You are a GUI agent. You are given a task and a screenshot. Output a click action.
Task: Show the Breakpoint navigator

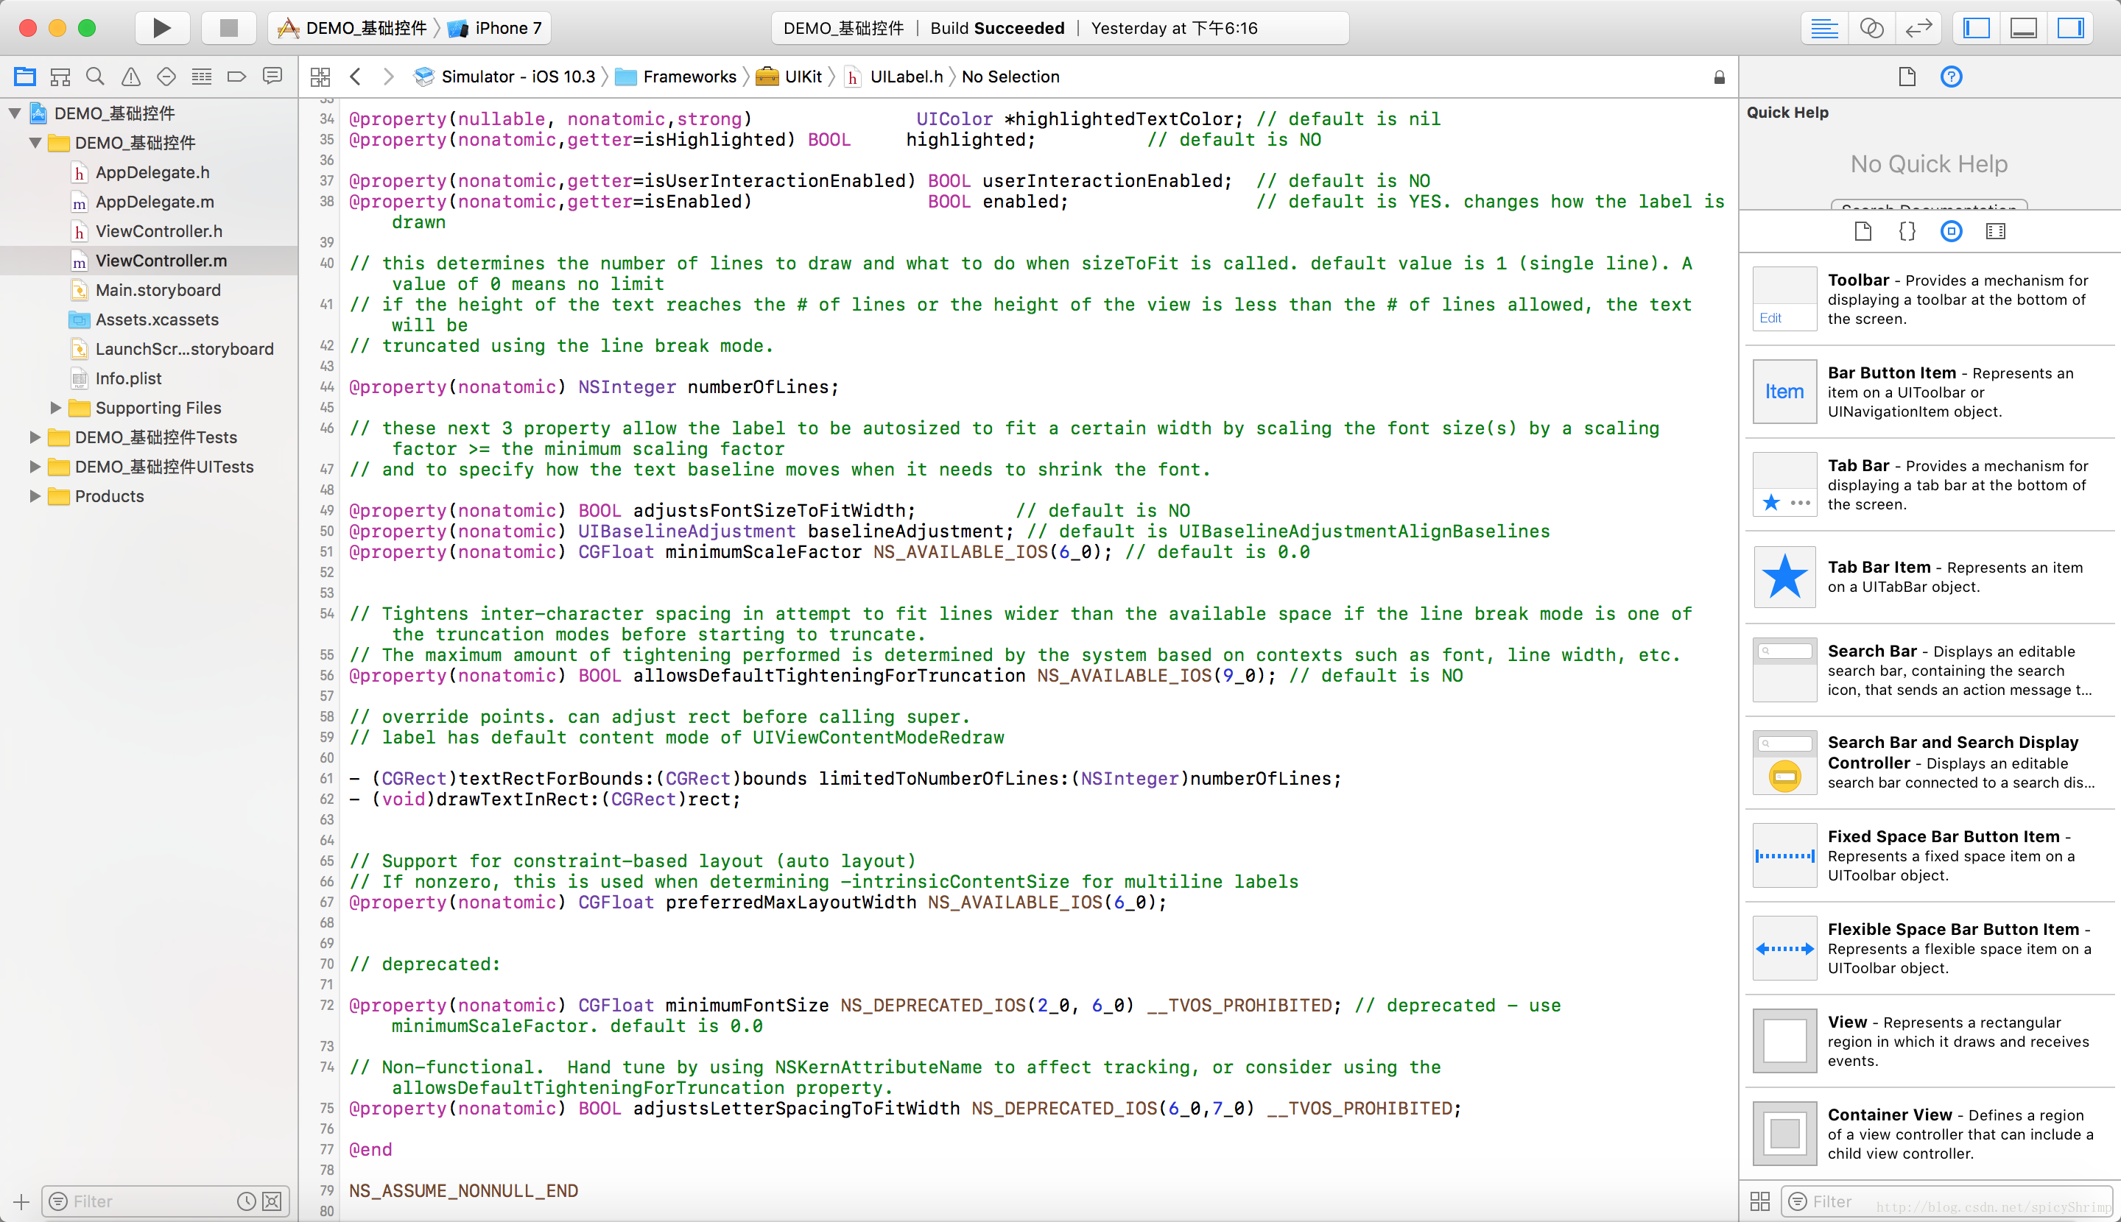(237, 77)
